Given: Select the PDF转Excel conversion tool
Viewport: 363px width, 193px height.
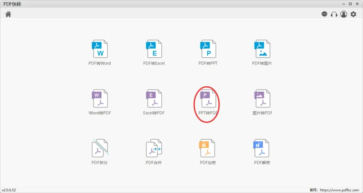Looking at the screenshot, I should point(154,49).
